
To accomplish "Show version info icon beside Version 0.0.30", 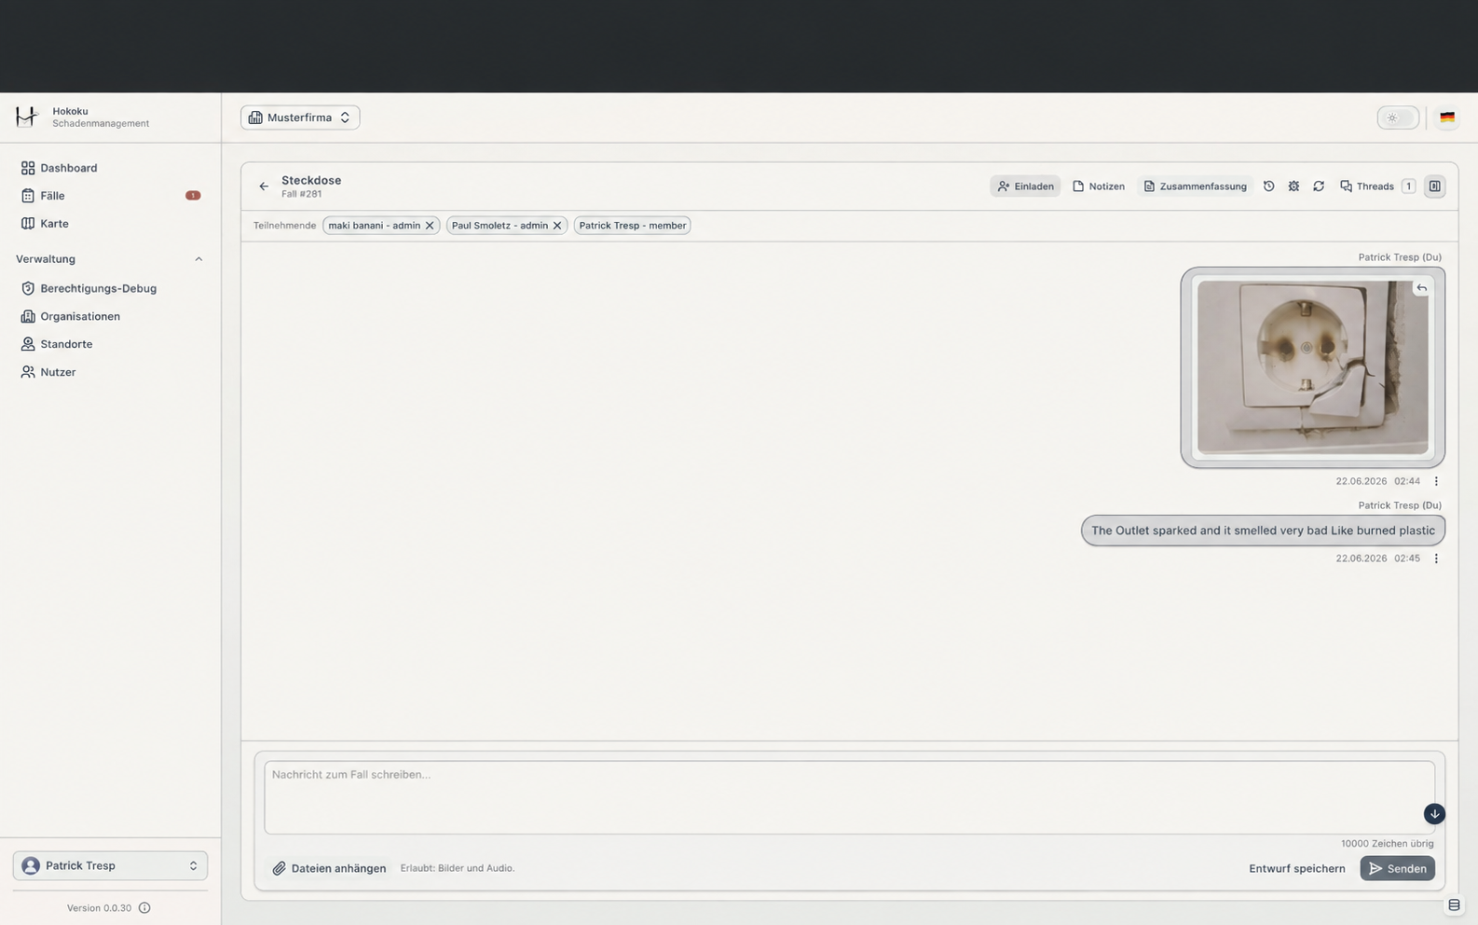I will pos(144,908).
